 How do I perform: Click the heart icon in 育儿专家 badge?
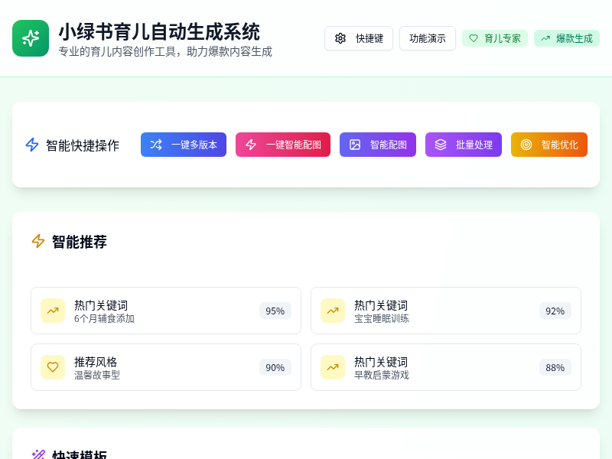coord(474,38)
